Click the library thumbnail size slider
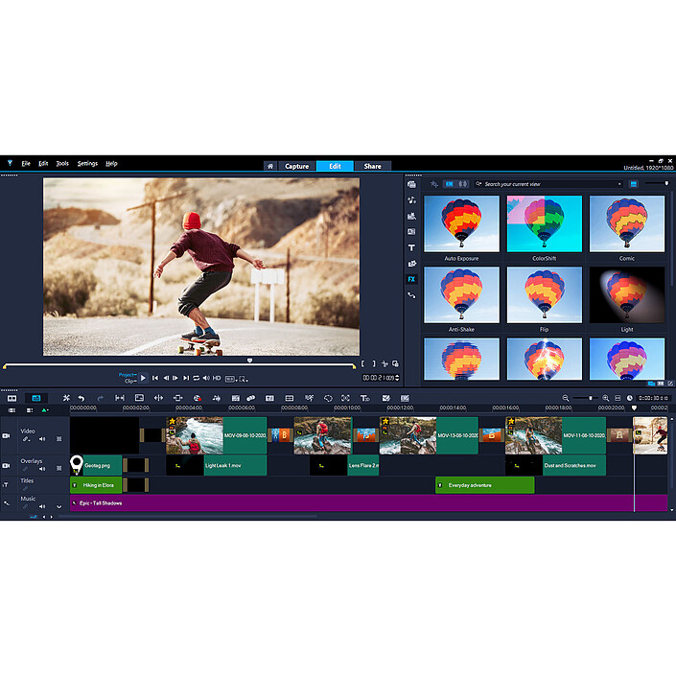Image resolution: width=676 pixels, height=676 pixels. tap(666, 184)
